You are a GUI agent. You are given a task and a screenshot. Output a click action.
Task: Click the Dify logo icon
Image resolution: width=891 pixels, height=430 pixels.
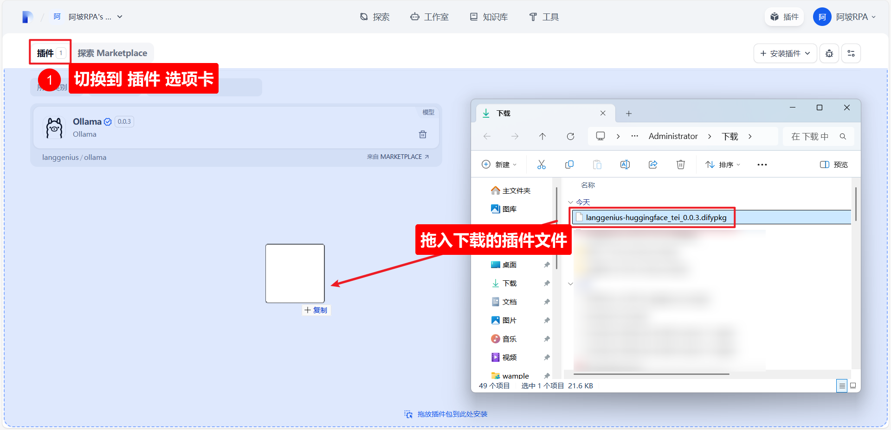pyautogui.click(x=27, y=17)
